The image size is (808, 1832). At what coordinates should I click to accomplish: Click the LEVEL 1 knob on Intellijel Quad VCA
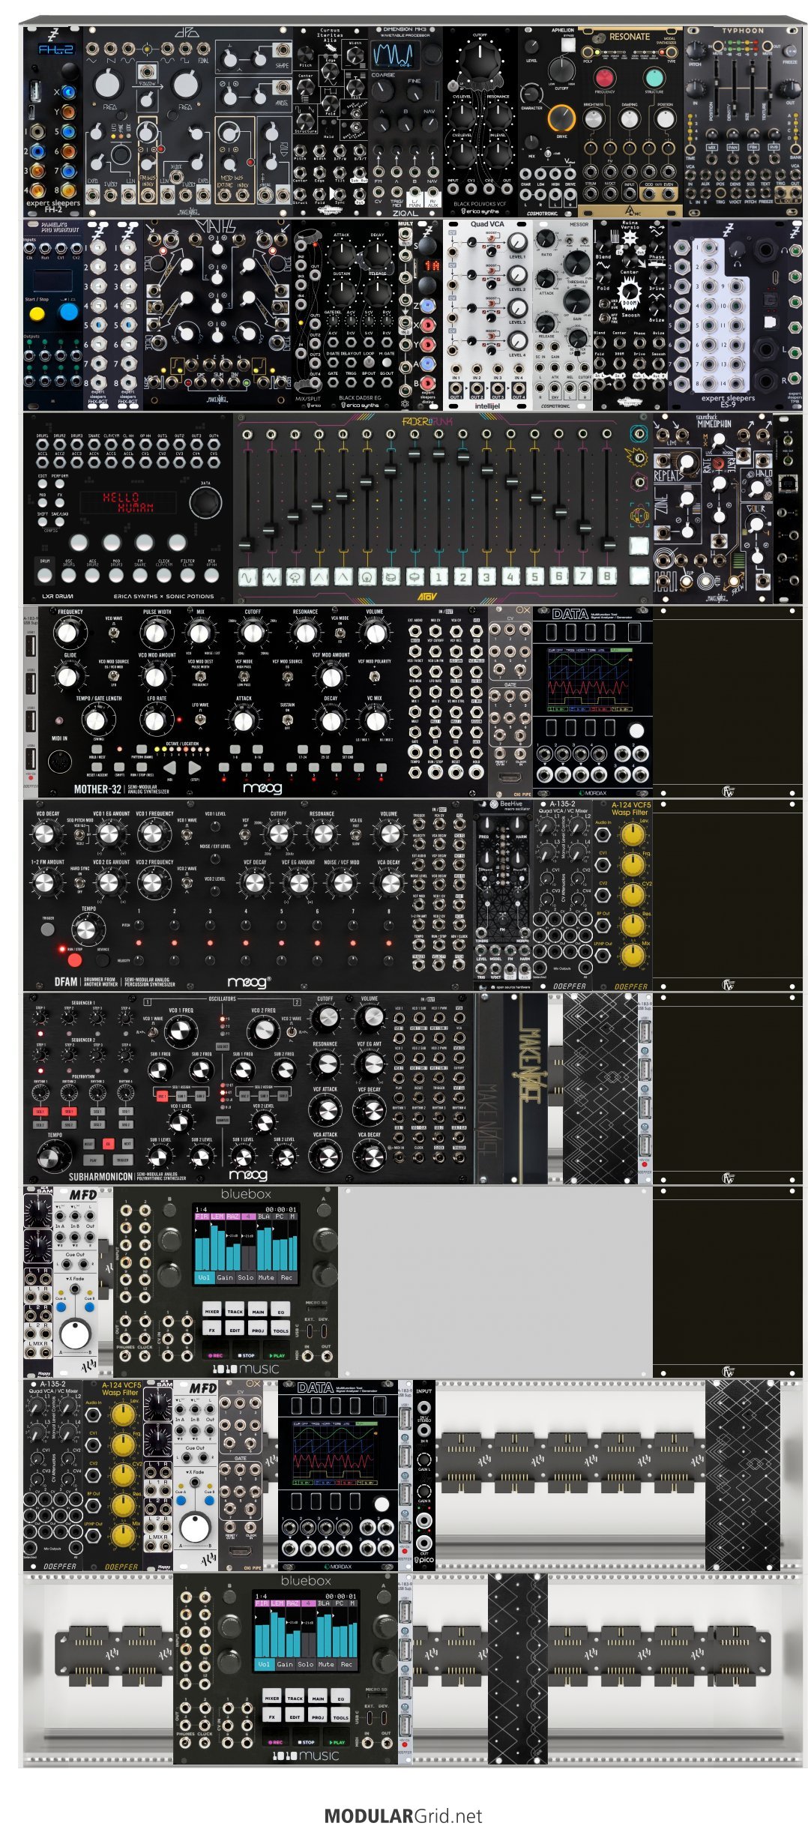point(517,242)
